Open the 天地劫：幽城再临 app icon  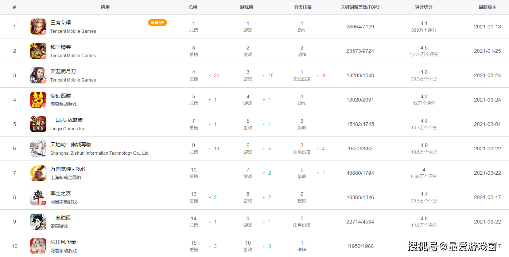[x=38, y=149]
